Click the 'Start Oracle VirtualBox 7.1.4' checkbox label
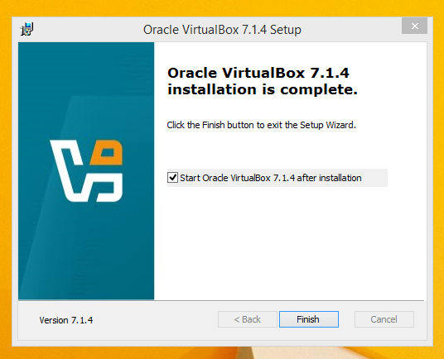 [271, 178]
